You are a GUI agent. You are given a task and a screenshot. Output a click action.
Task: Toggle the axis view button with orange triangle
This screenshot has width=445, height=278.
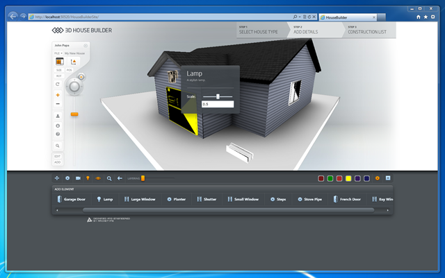pyautogui.click(x=73, y=62)
